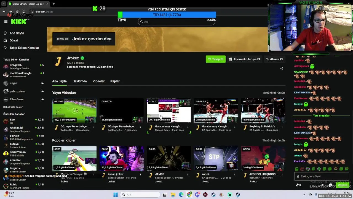Screen dimensions: 353x199
Task: Switch to the Klipler tab
Action: click(115, 81)
